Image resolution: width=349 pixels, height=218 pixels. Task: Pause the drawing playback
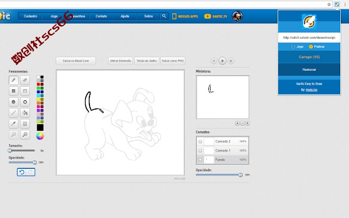(214, 60)
